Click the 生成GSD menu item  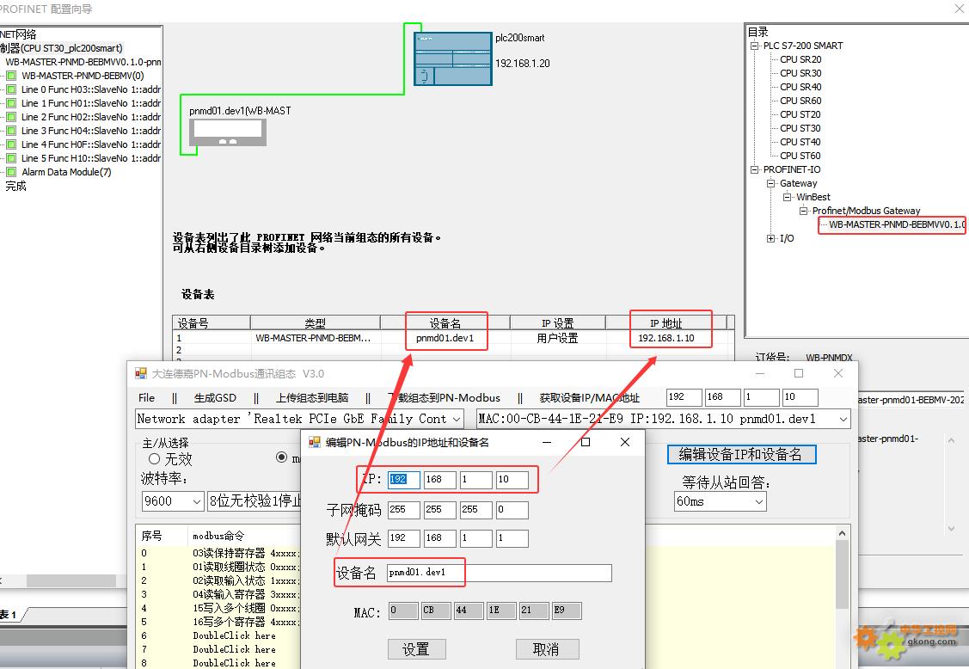click(x=215, y=397)
